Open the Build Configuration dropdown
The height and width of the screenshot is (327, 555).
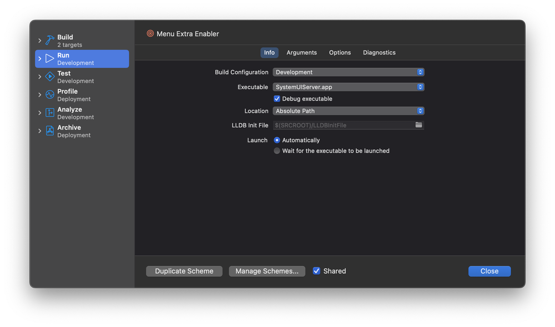coord(349,72)
